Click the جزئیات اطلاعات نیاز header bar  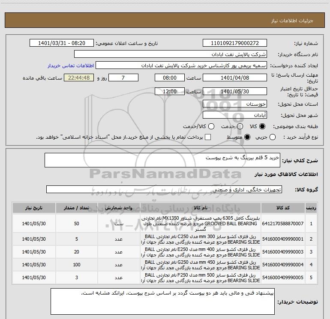pos(165,20)
